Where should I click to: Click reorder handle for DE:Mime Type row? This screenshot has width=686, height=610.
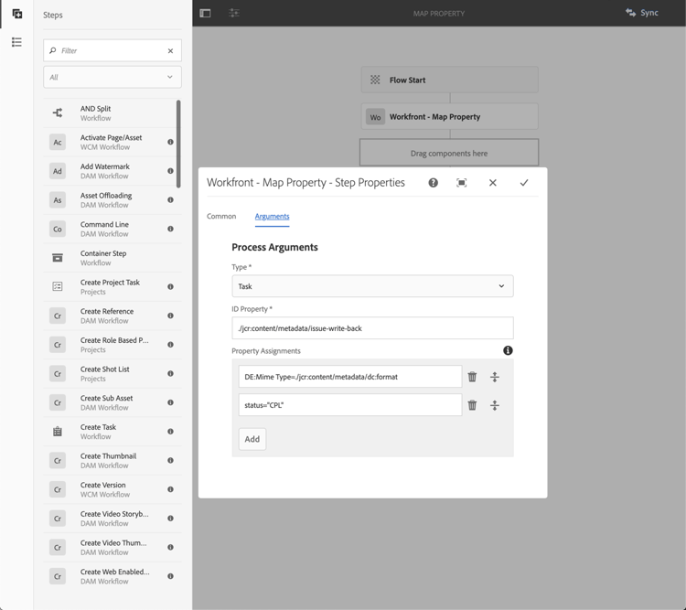click(494, 377)
